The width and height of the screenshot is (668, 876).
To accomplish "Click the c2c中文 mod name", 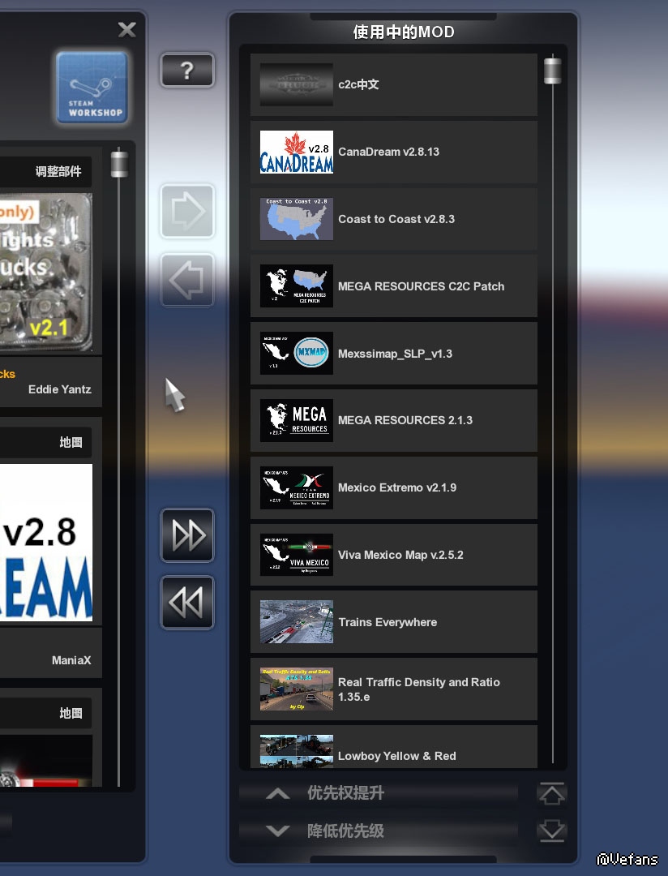I will pyautogui.click(x=358, y=84).
